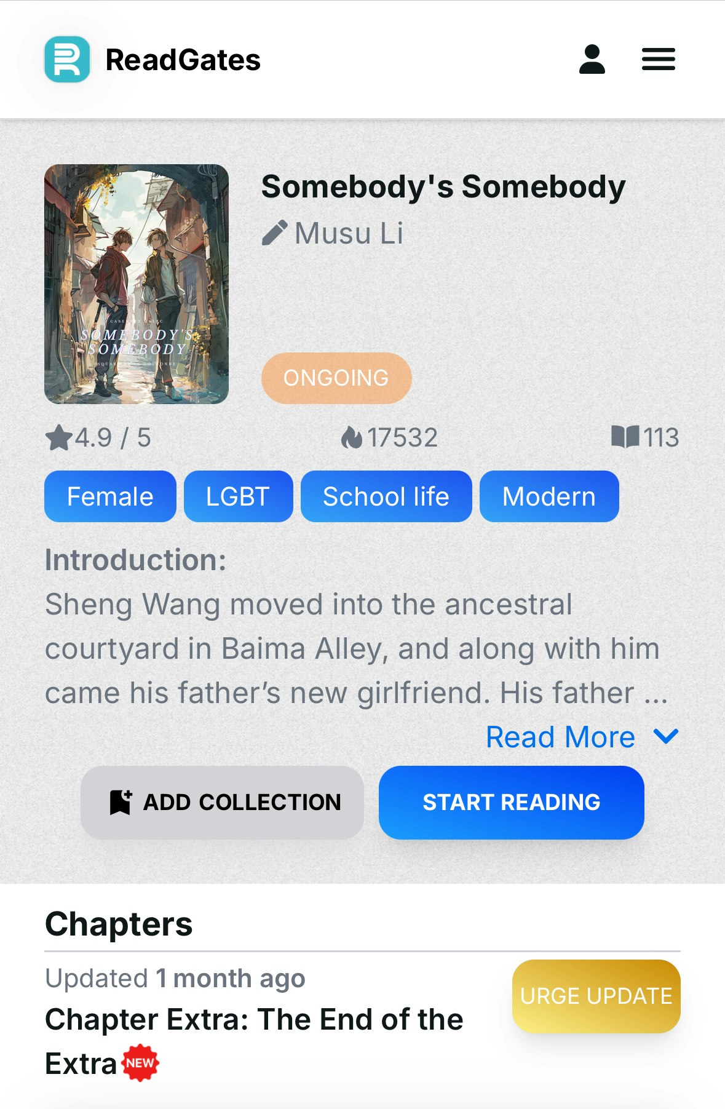The width and height of the screenshot is (725, 1109).
Task: Click the START READING button
Action: click(511, 802)
